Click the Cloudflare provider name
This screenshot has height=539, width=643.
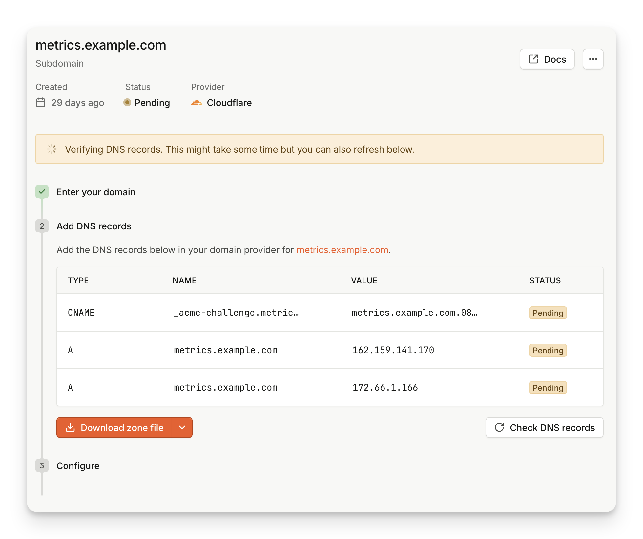tap(229, 103)
